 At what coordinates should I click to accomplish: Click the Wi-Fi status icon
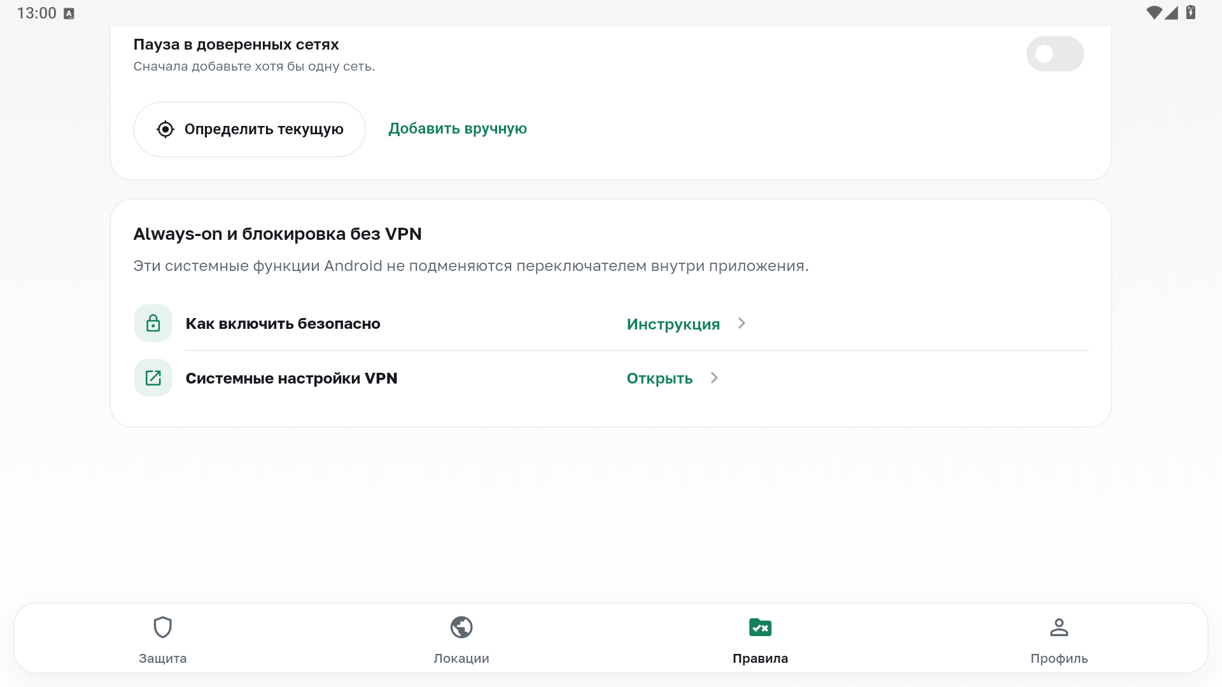(x=1154, y=13)
